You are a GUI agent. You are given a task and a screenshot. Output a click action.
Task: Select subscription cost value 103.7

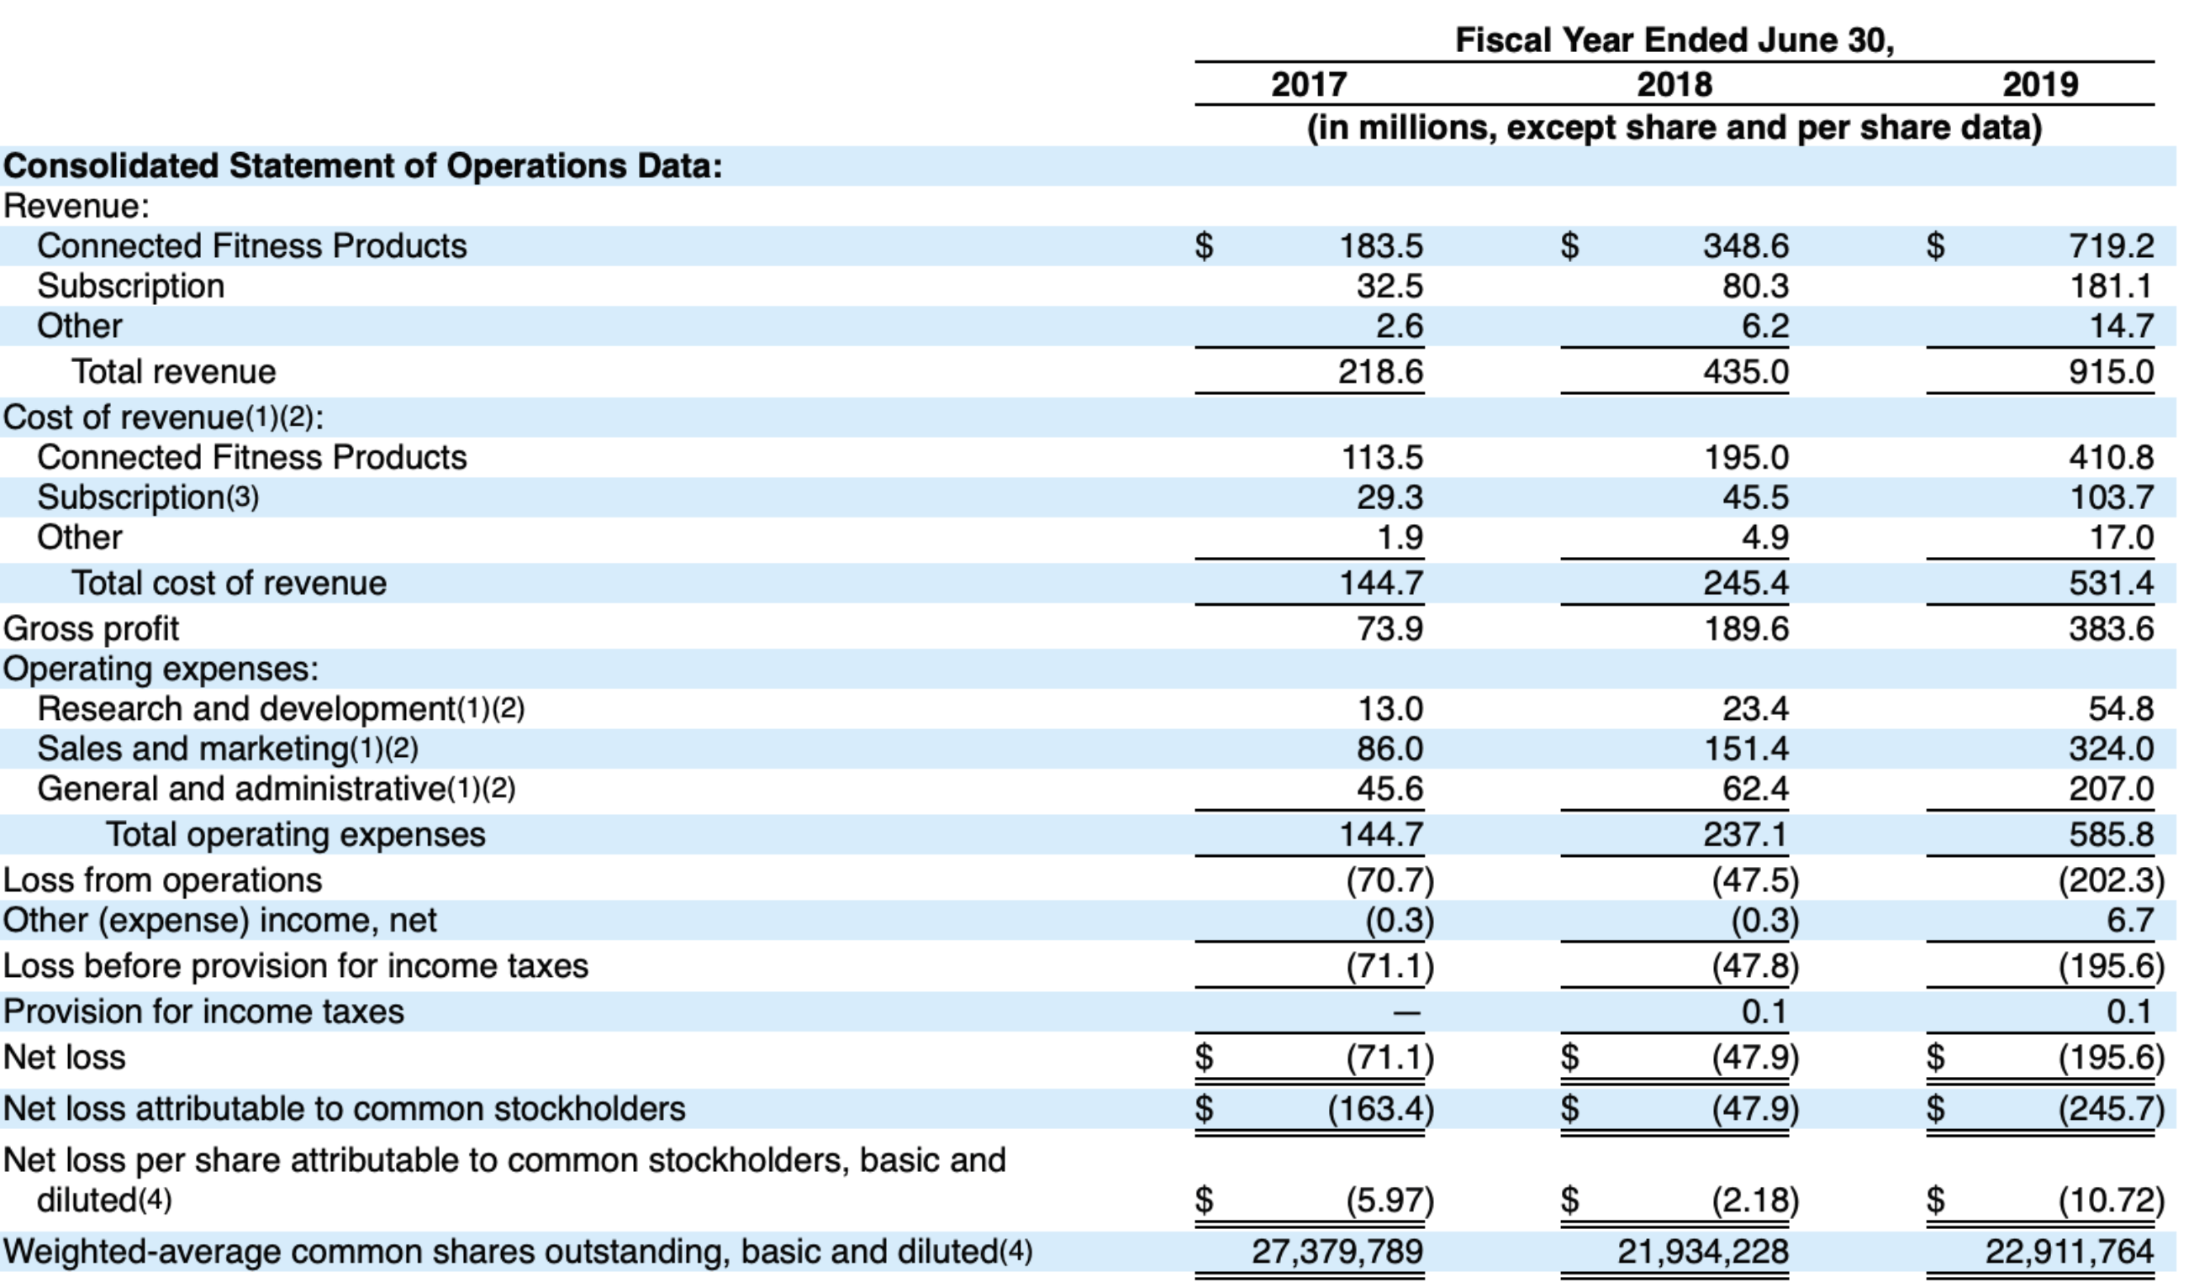tap(2112, 497)
